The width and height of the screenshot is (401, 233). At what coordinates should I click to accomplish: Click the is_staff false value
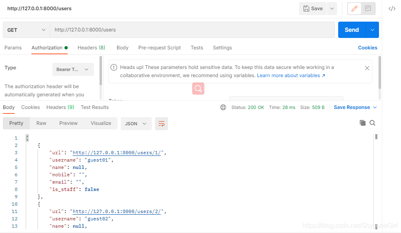pos(92,189)
